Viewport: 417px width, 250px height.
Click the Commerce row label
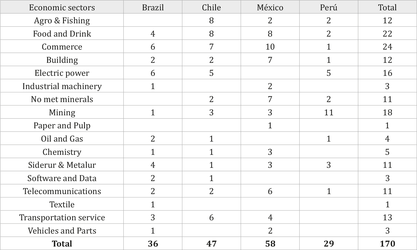point(62,47)
